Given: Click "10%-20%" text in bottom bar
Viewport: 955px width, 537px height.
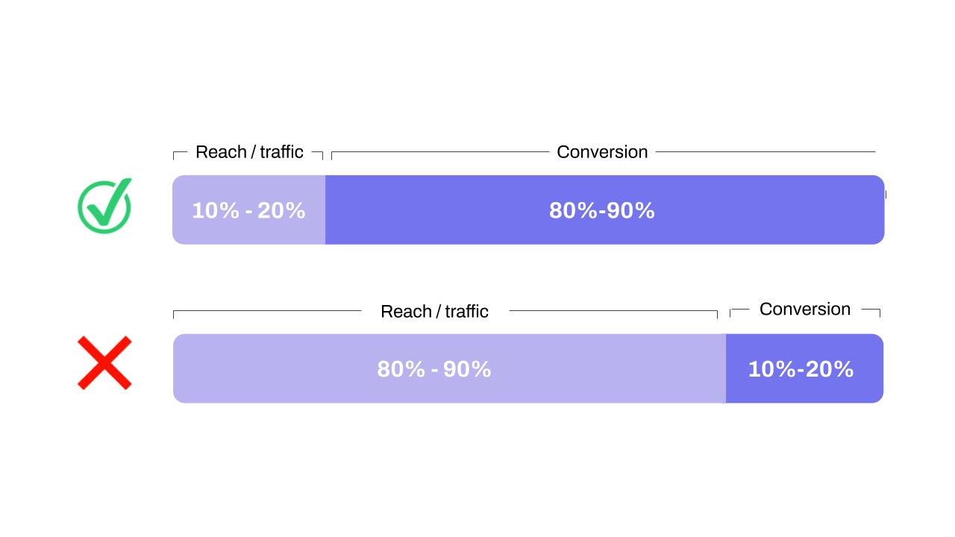Looking at the screenshot, I should 801,369.
